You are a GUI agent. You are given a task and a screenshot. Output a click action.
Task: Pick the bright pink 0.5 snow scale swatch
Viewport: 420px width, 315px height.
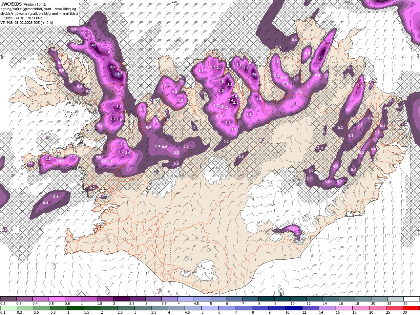56,299
